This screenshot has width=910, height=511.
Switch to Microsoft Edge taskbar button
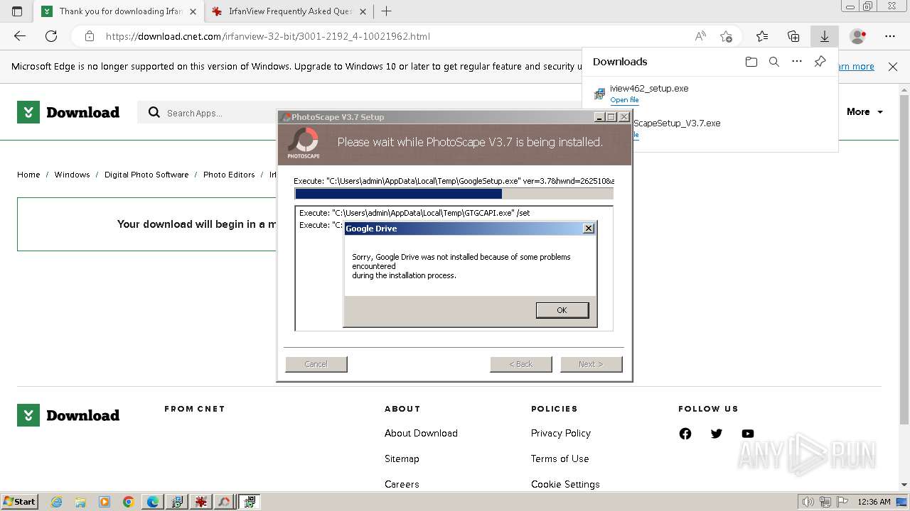tap(153, 502)
